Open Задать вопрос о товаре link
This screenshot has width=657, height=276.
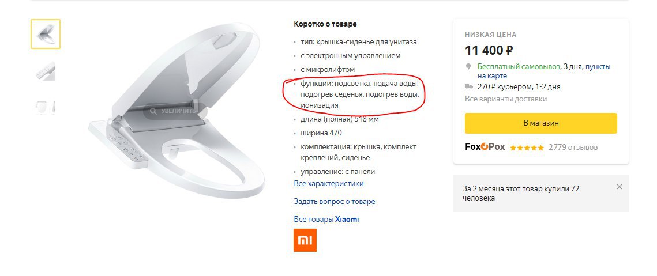[335, 202]
